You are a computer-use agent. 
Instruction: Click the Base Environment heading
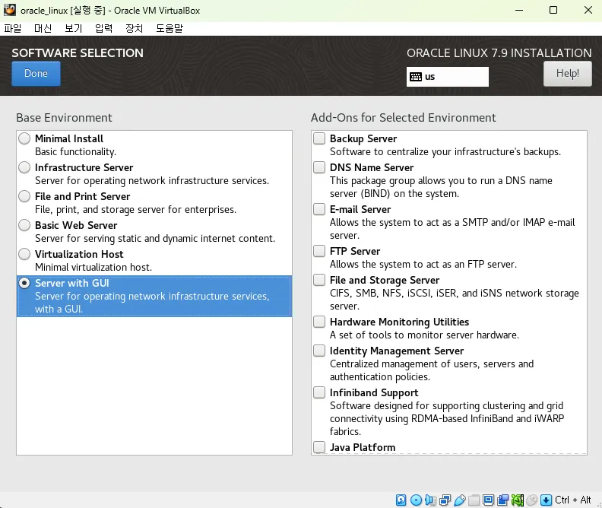64,118
